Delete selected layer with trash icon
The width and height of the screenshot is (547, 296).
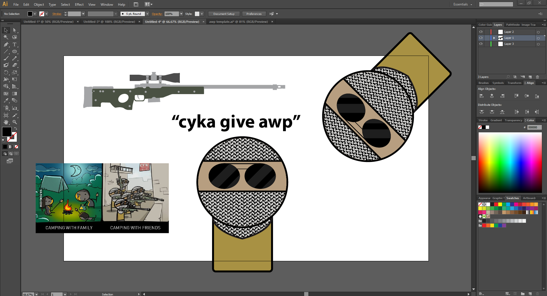tap(537, 77)
